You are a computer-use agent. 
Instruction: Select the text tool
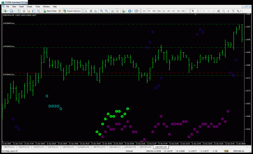(x=228, y=11)
